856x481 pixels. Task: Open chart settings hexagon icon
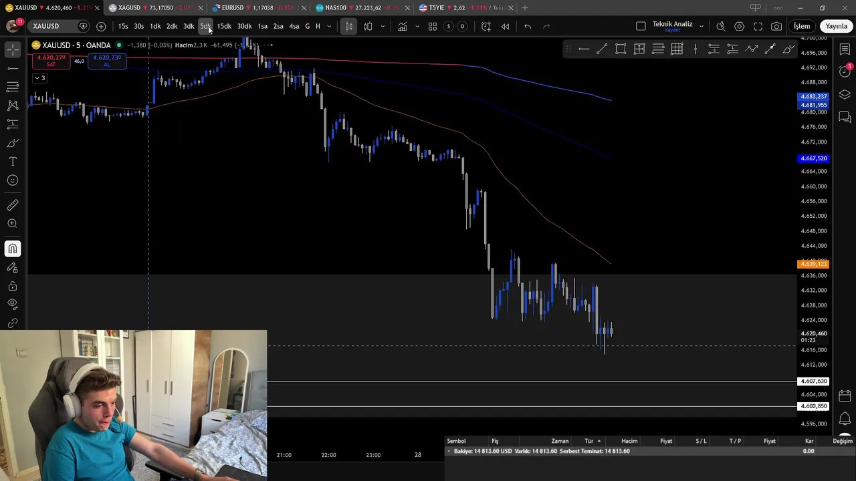tap(740, 26)
